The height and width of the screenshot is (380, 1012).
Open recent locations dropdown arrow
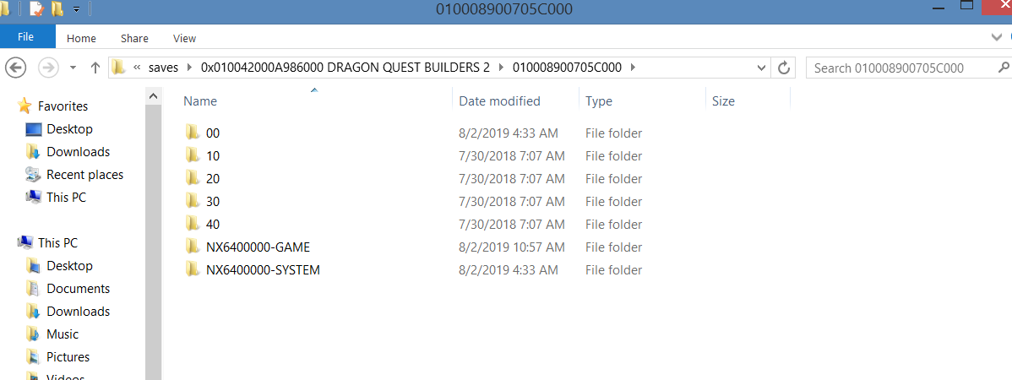point(73,67)
